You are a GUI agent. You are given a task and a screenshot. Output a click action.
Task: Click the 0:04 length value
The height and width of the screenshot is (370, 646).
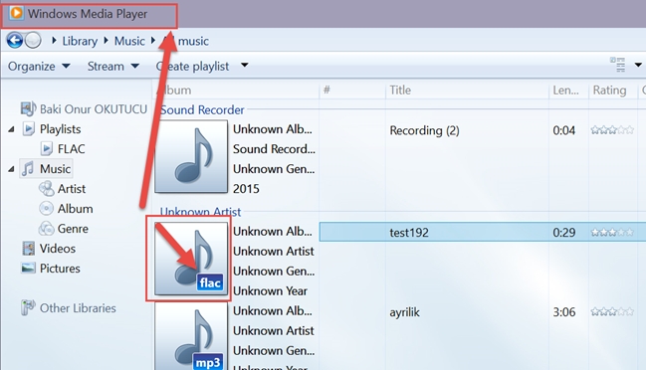pos(564,130)
